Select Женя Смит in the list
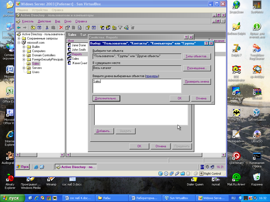 tap(80, 63)
